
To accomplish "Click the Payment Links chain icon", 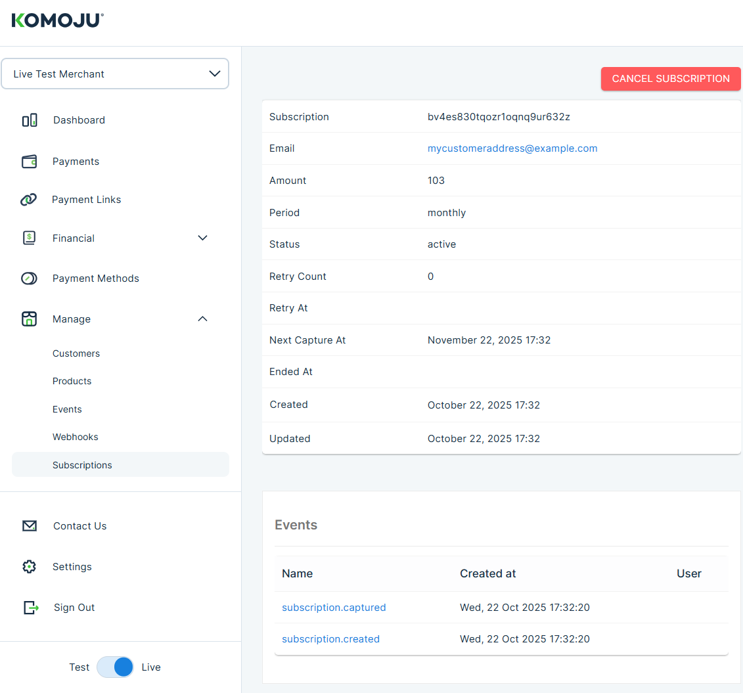I will tap(28, 200).
